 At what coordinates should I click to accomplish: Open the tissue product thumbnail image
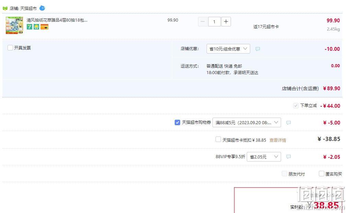click(14, 25)
